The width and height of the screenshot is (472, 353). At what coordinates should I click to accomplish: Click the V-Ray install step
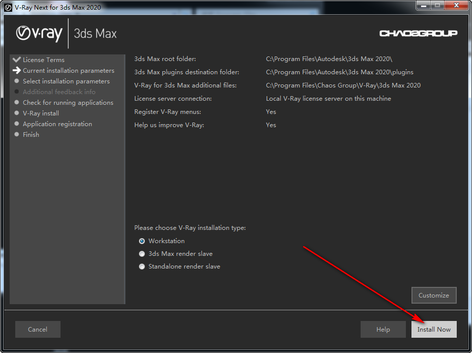[41, 113]
